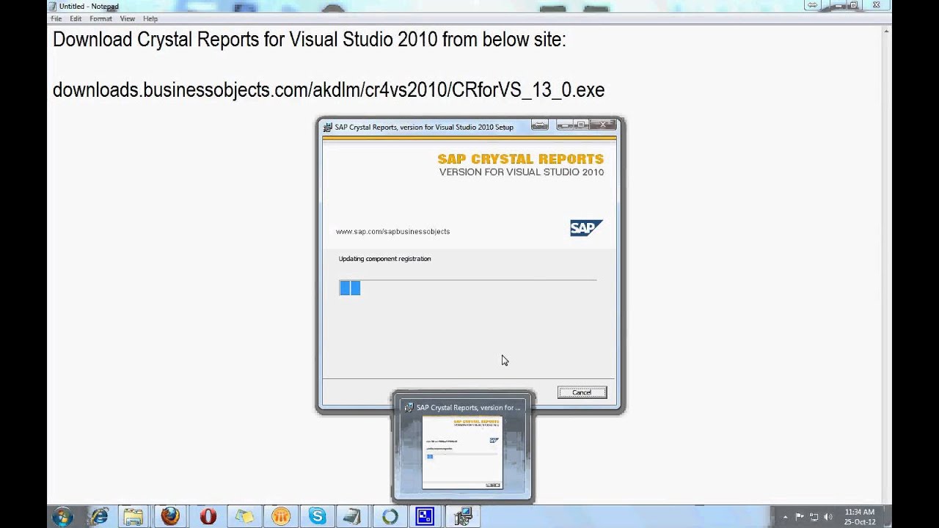Click the 'Download Crystal Reports' text line

click(x=309, y=40)
